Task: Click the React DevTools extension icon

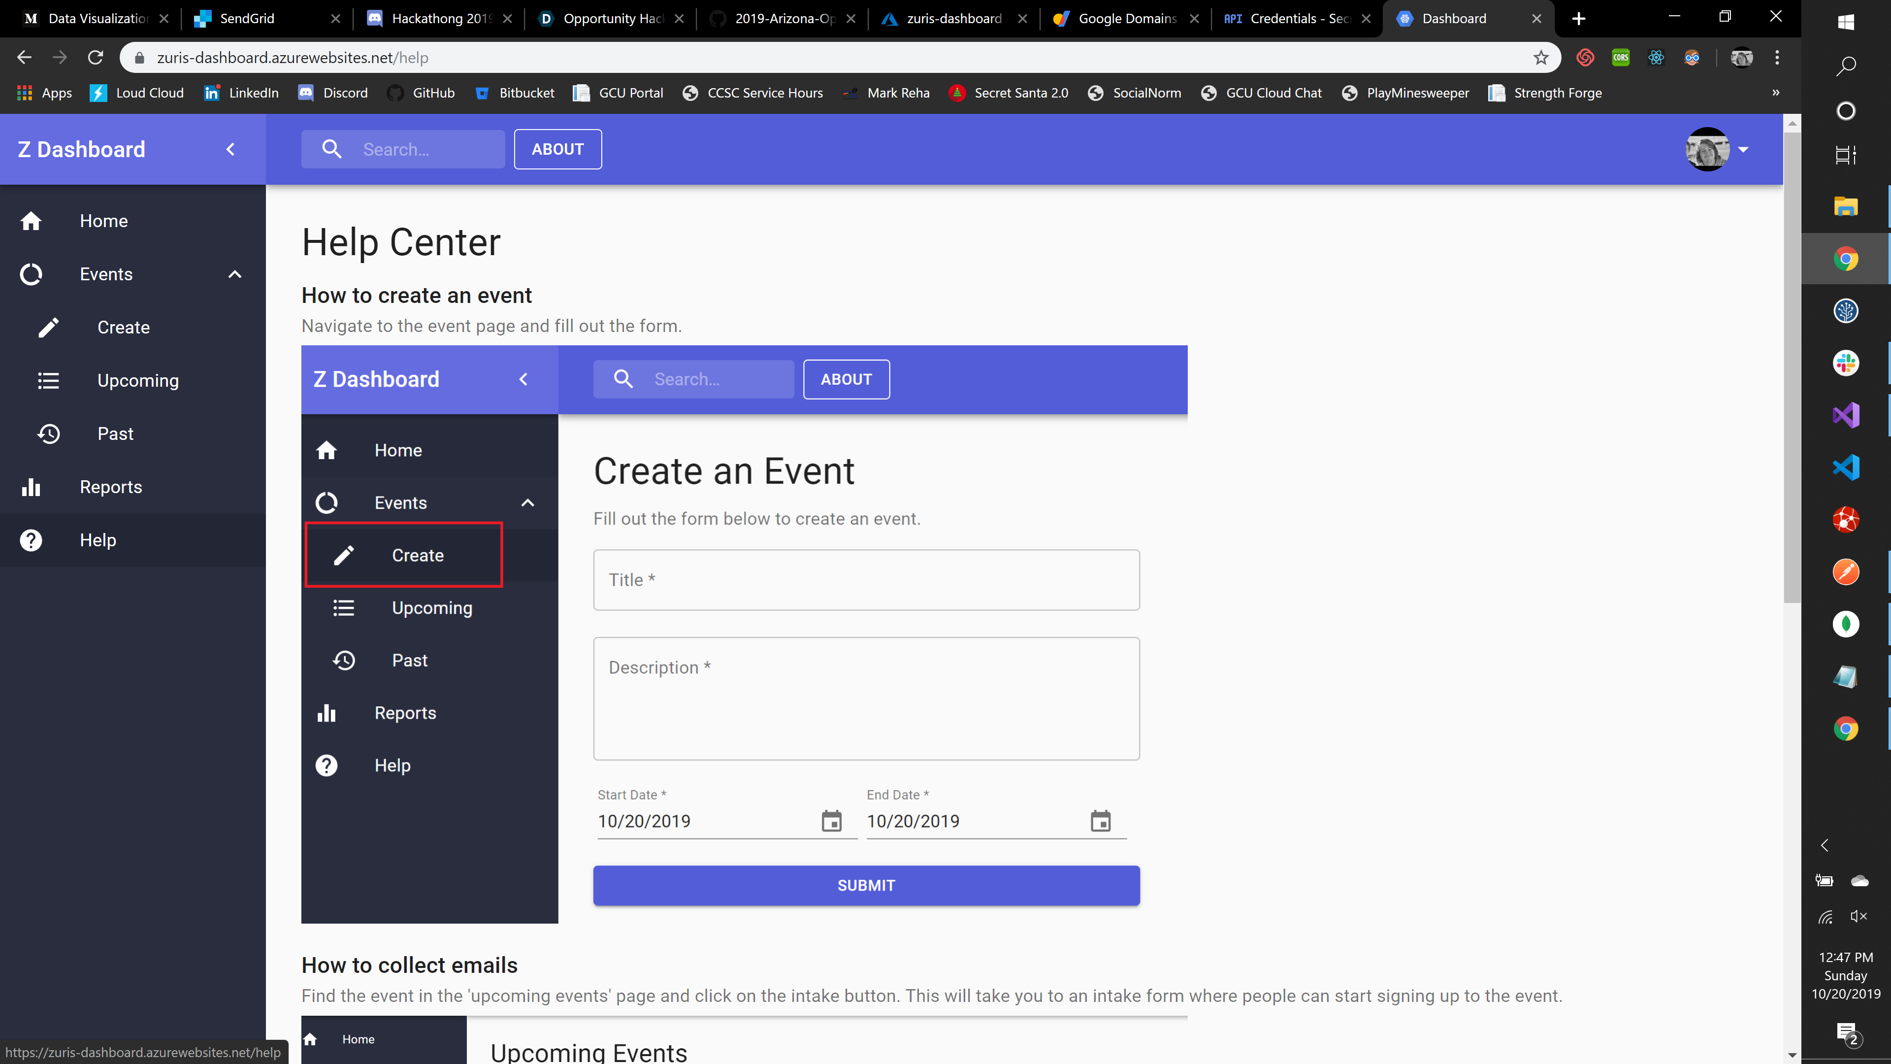Action: point(1656,57)
